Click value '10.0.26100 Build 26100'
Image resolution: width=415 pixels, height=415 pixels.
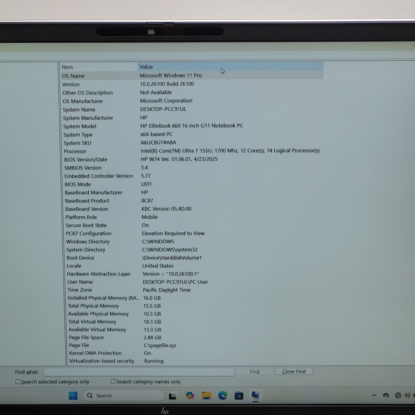pyautogui.click(x=167, y=84)
